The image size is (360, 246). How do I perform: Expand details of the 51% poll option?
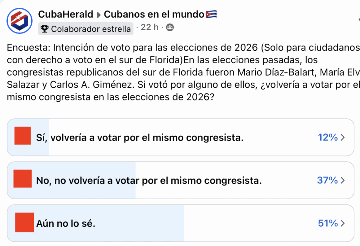pos(342,223)
